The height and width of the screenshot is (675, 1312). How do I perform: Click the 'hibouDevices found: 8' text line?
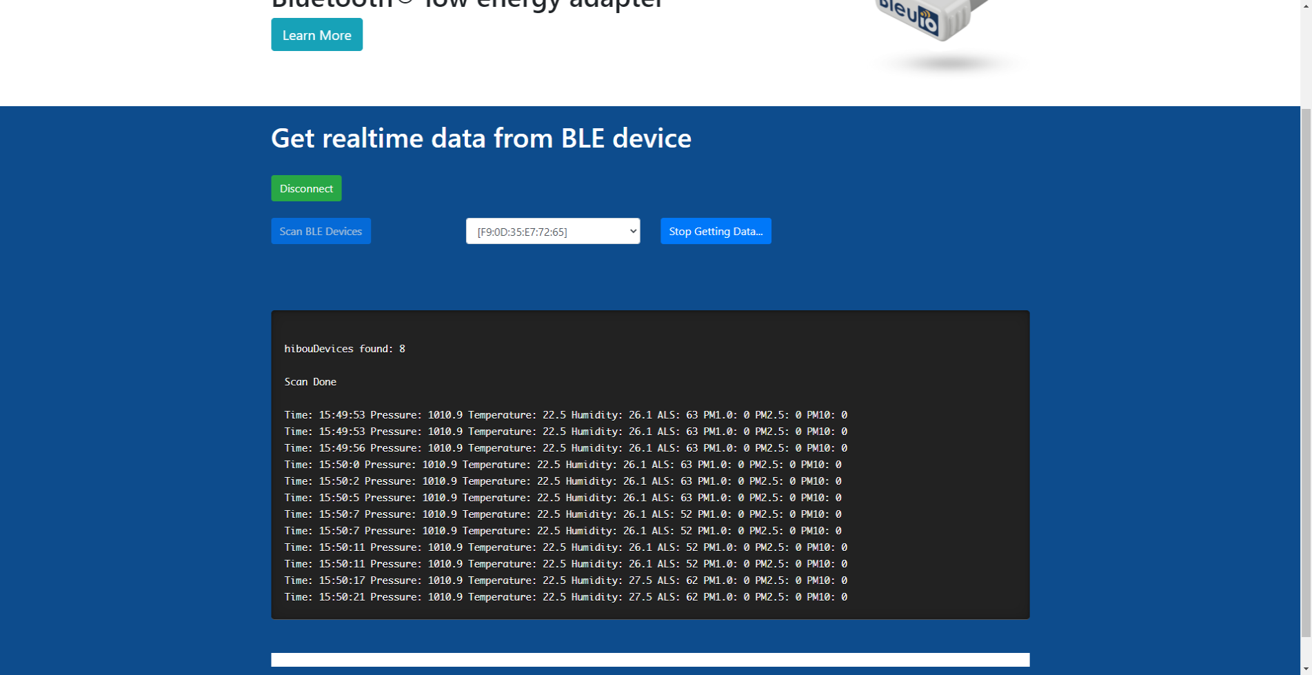tap(345, 349)
